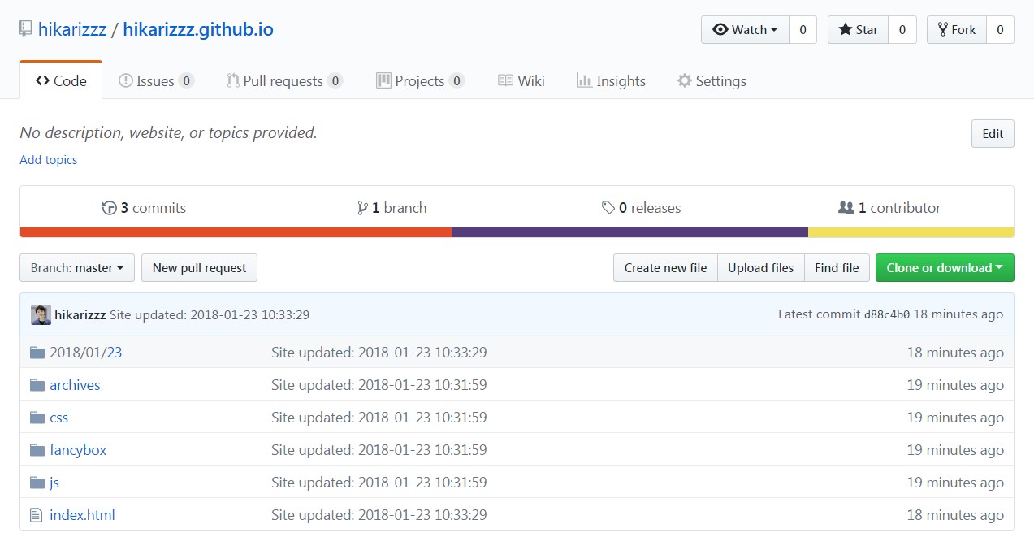Click commit message in the fancybox row
Image resolution: width=1034 pixels, height=537 pixels.
(x=379, y=450)
